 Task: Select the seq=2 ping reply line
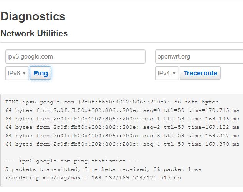pos(122,127)
